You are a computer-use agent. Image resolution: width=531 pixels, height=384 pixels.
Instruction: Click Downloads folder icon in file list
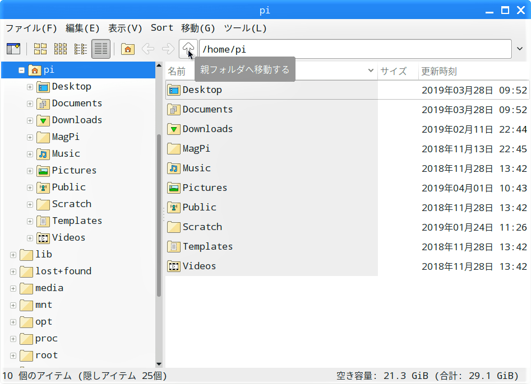[174, 129]
